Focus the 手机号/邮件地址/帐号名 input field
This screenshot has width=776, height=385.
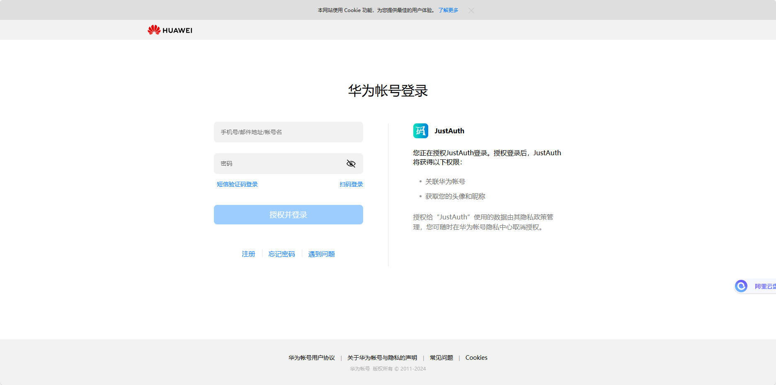click(289, 132)
